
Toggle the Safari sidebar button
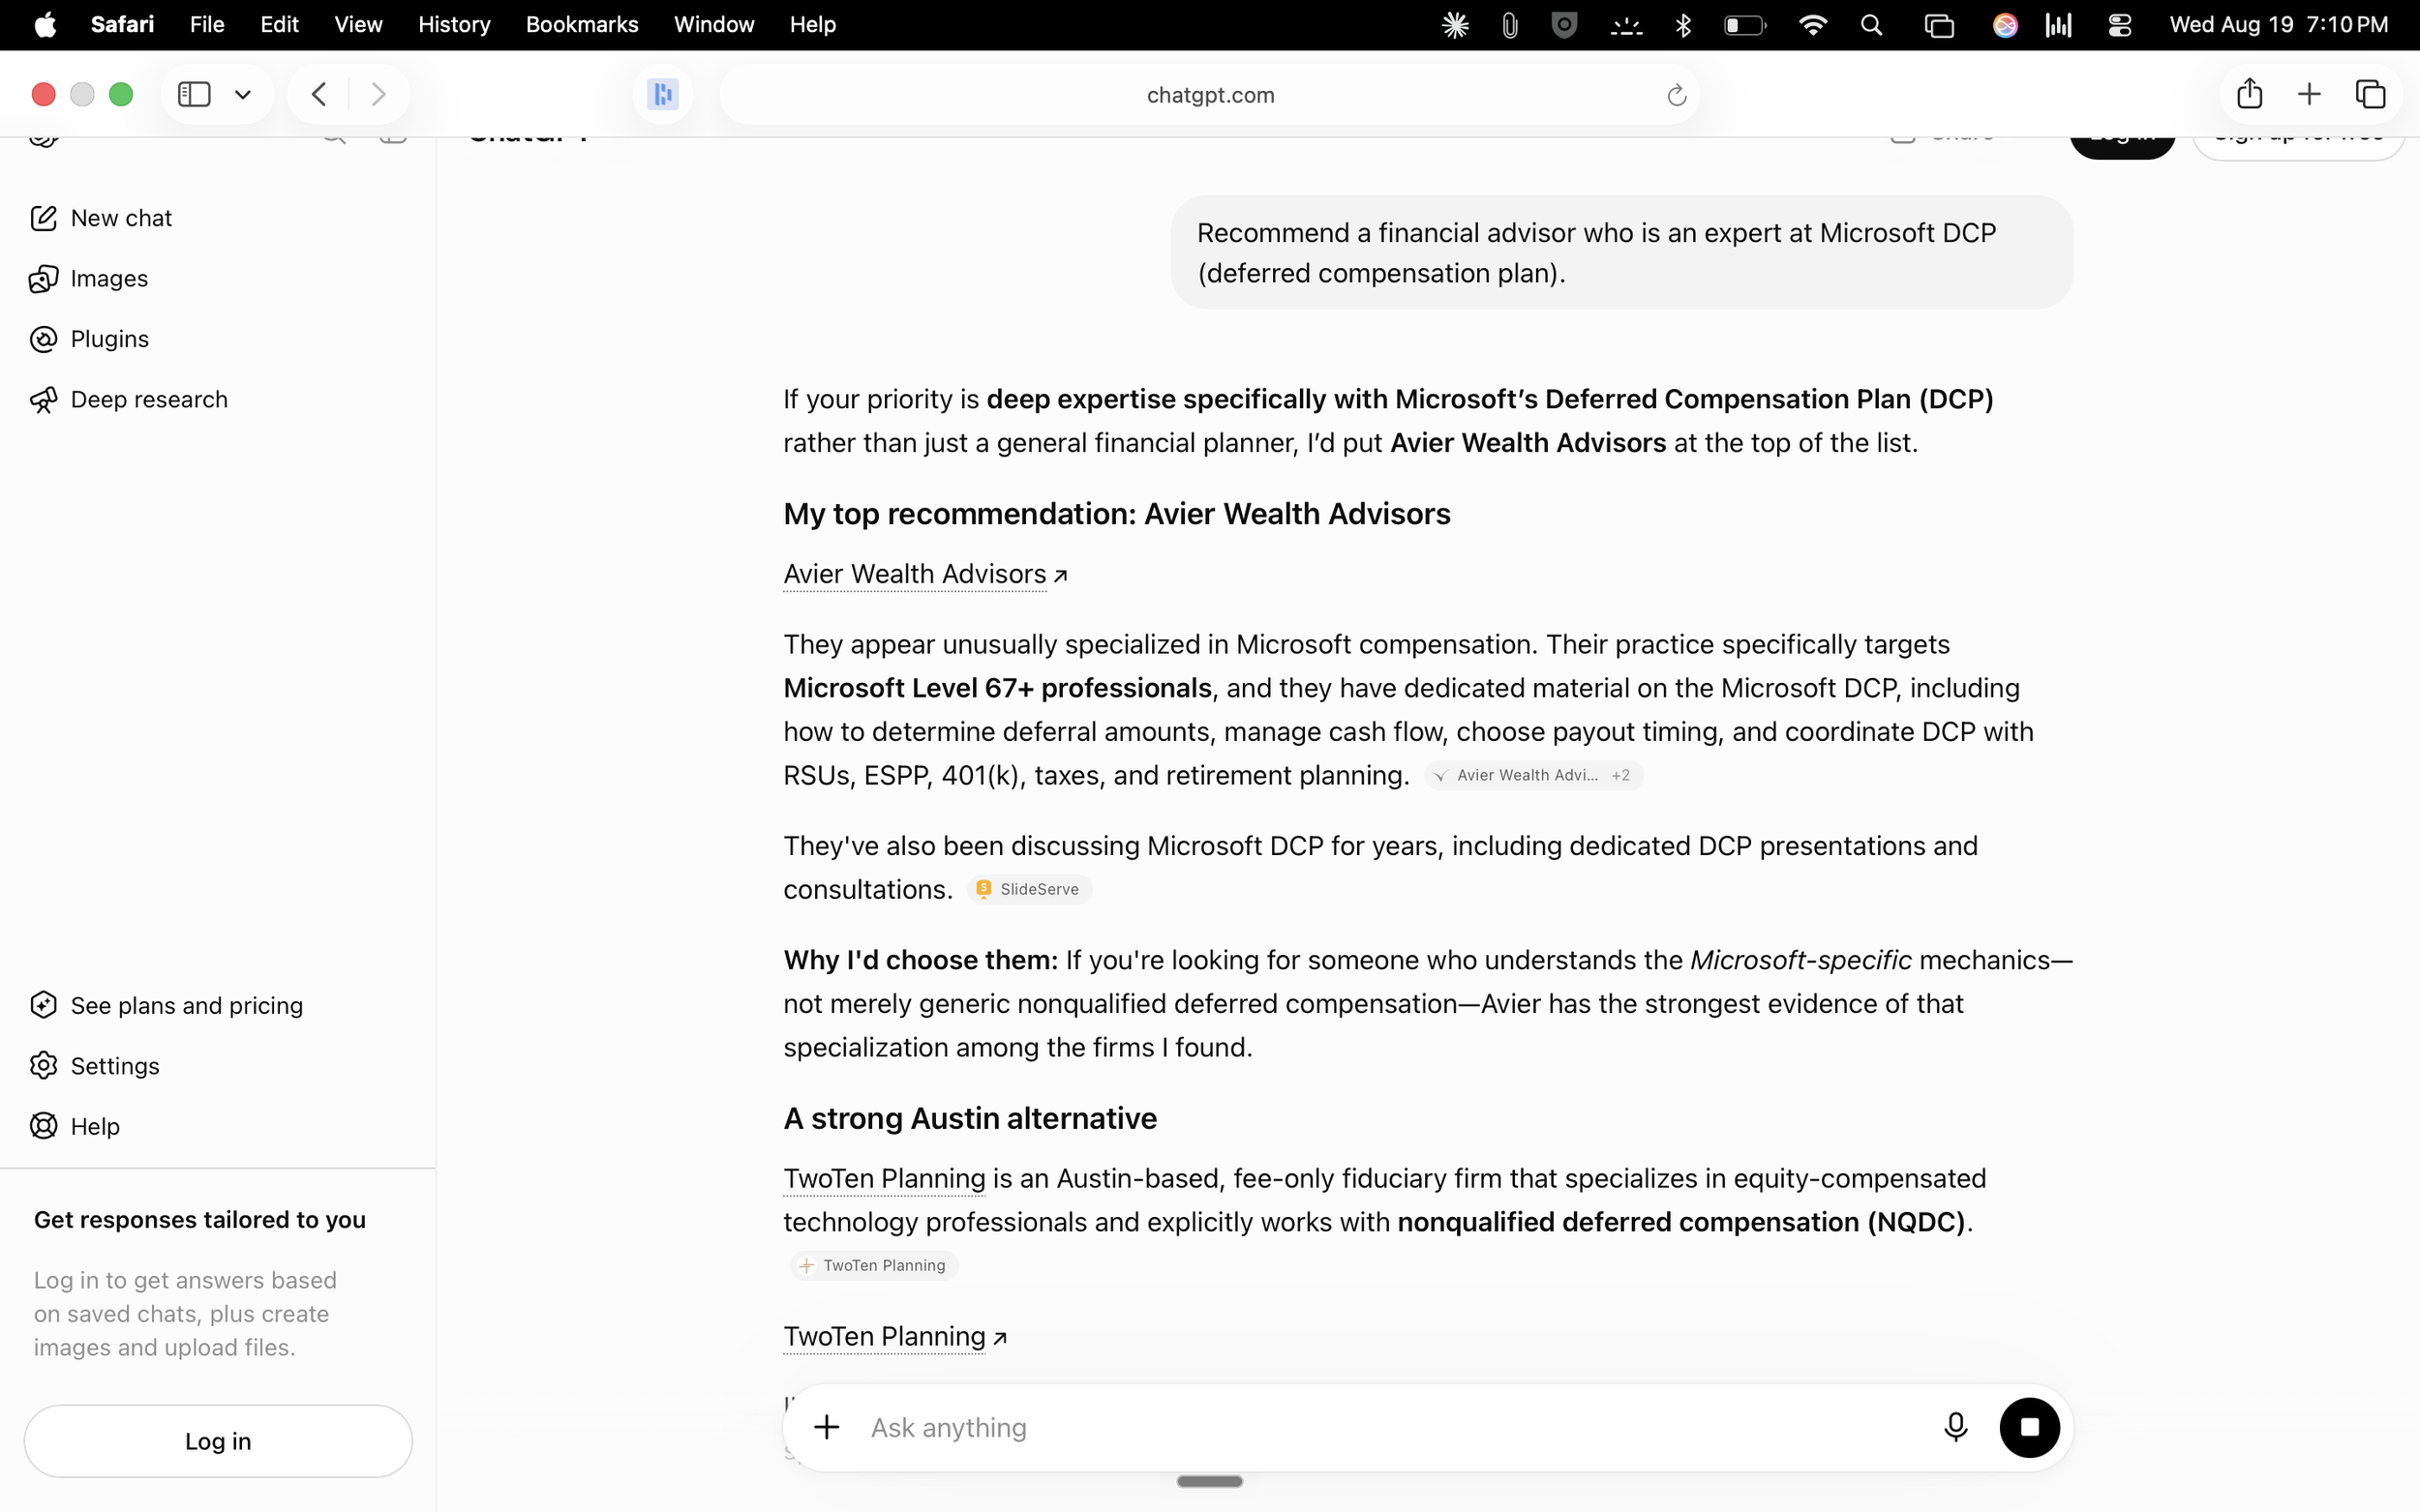click(x=194, y=94)
